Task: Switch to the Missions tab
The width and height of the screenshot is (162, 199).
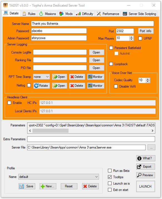Action: [x=47, y=14]
